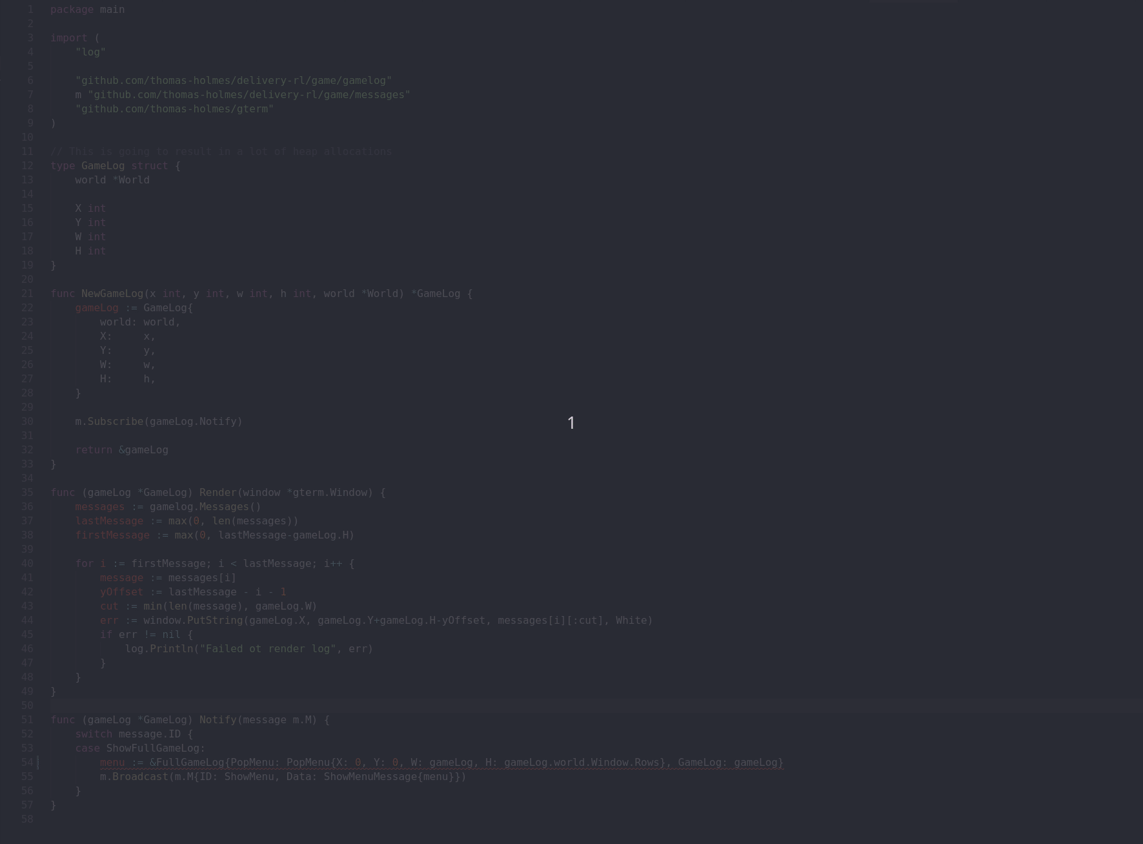Viewport: 1143px width, 844px height.
Task: Click 'message := messages[i]' line
Action: pyautogui.click(x=168, y=578)
